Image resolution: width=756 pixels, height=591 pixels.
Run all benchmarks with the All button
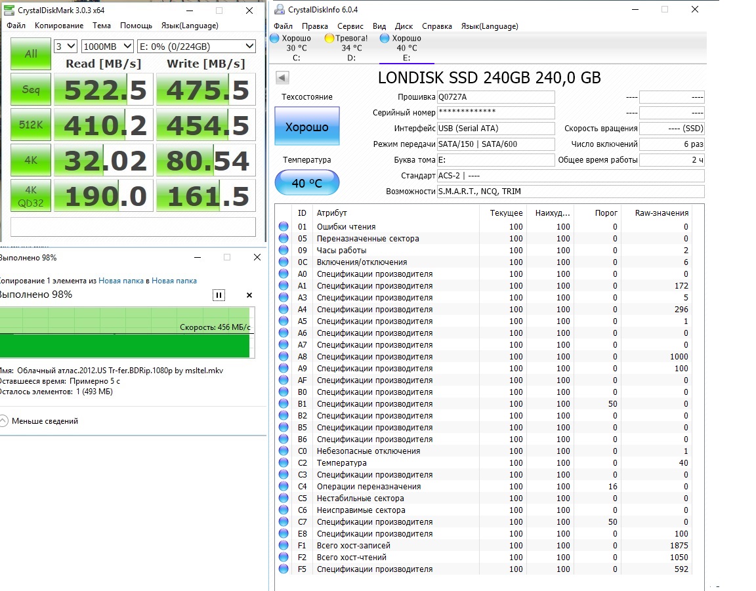pos(31,54)
